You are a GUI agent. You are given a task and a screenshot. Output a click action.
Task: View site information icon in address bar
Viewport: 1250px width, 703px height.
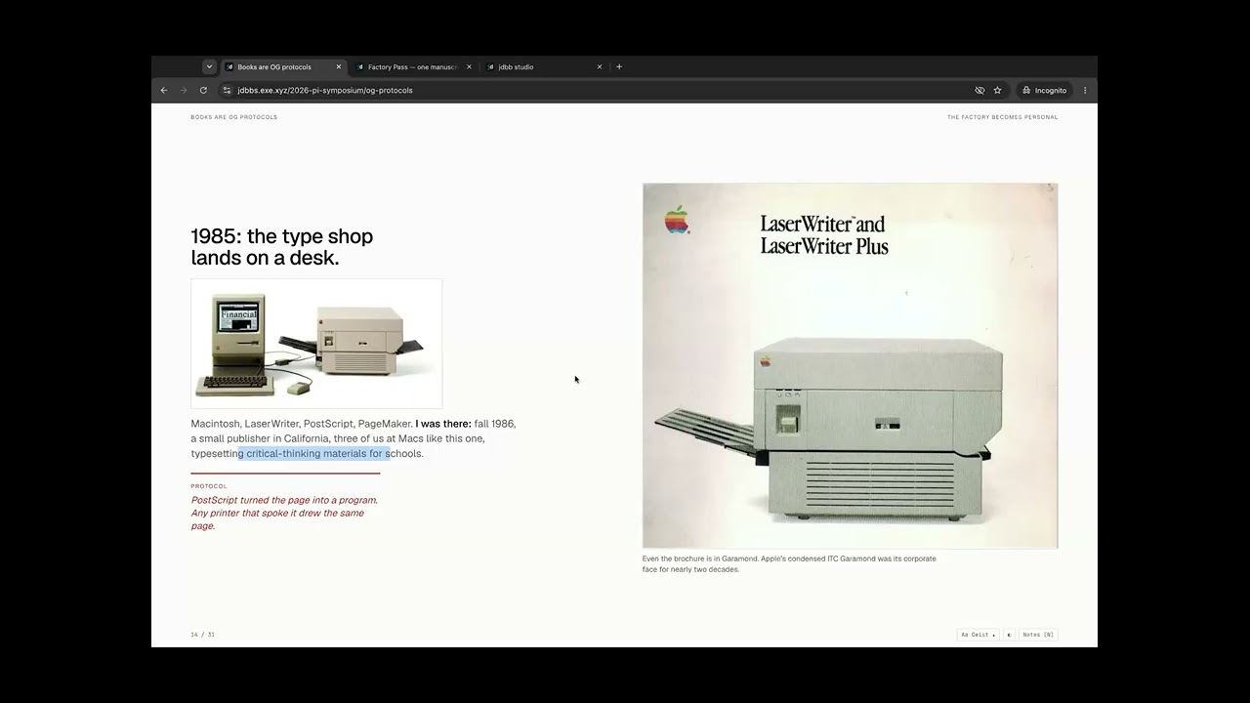point(227,90)
